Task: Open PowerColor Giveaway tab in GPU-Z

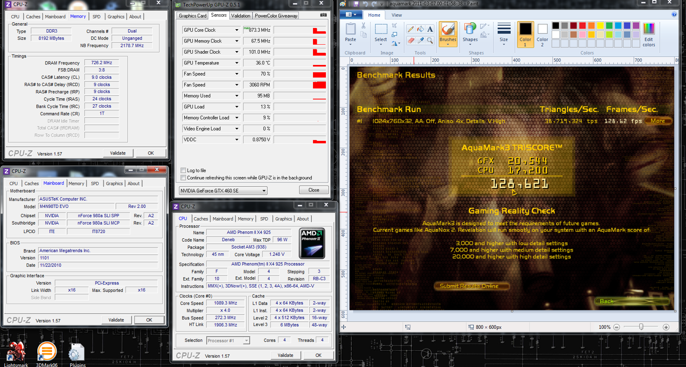Action: click(x=276, y=15)
